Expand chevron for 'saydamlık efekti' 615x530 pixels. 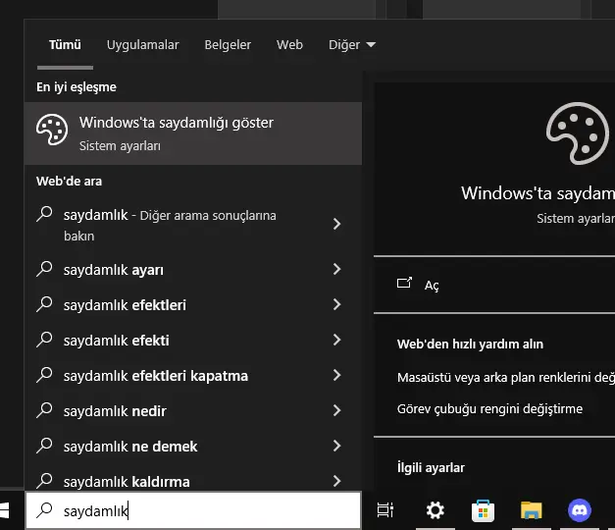coord(336,340)
